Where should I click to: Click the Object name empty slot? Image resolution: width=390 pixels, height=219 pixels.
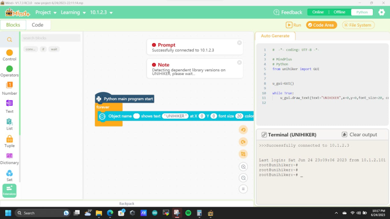click(136, 116)
